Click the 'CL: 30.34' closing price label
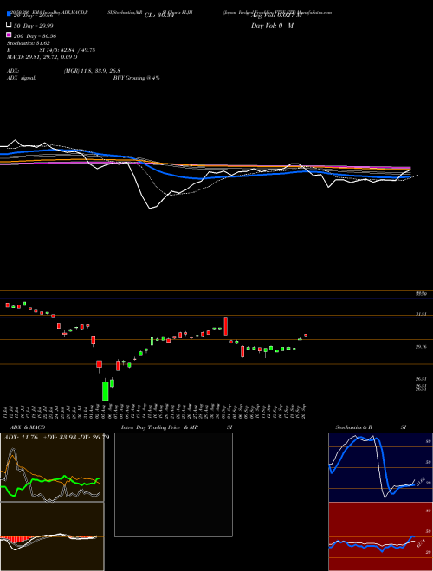 coord(158,16)
